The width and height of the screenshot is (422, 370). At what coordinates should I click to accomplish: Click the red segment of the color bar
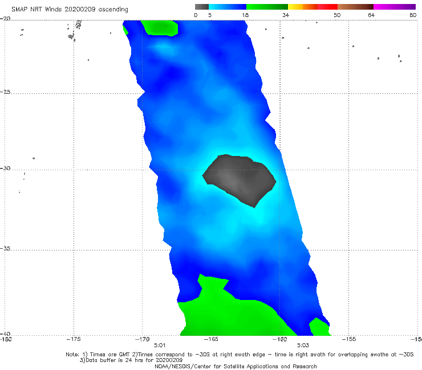tap(327, 7)
